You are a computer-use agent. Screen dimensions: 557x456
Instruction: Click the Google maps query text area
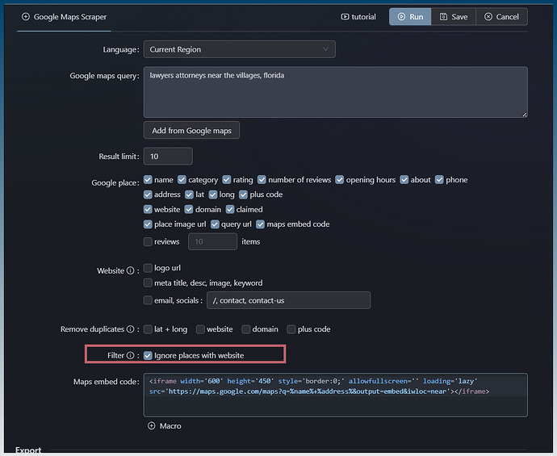[x=335, y=92]
